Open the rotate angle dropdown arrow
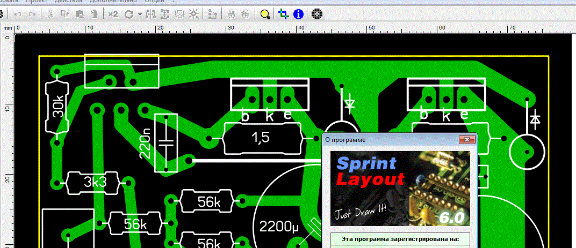 (140, 14)
